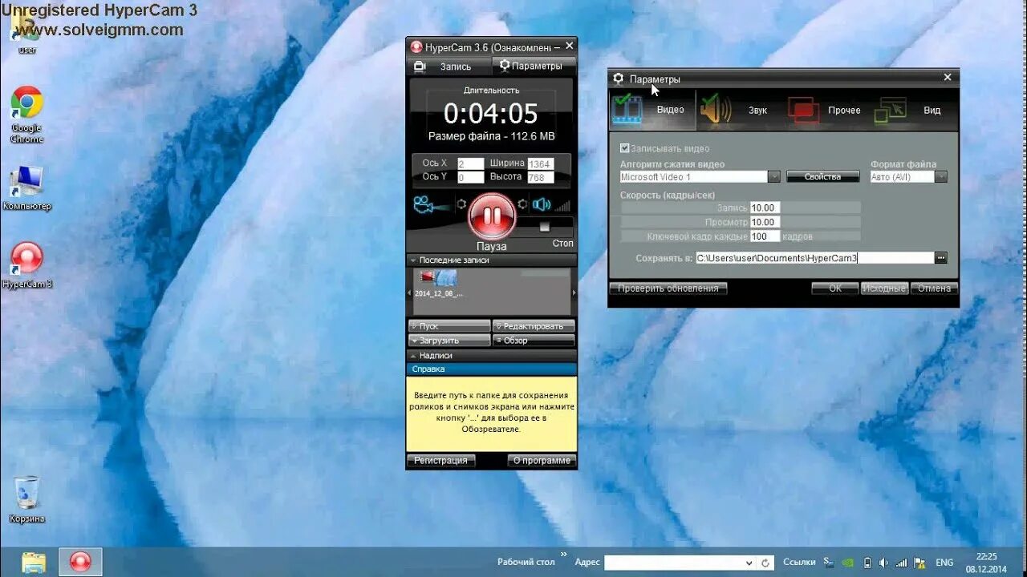Image resolution: width=1027 pixels, height=577 pixels.
Task: Click the green windows Вид icon
Action: point(890,110)
